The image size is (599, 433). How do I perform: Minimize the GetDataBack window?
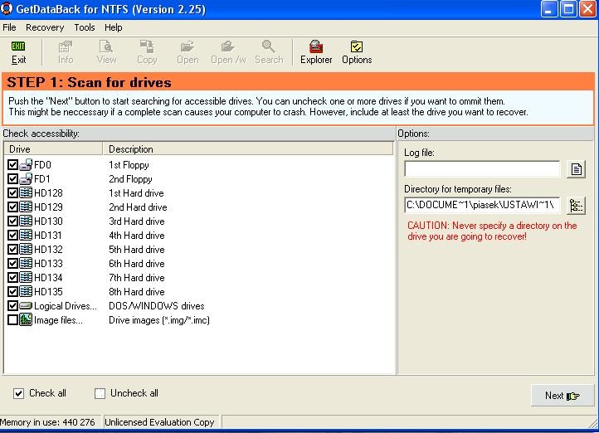click(x=549, y=9)
